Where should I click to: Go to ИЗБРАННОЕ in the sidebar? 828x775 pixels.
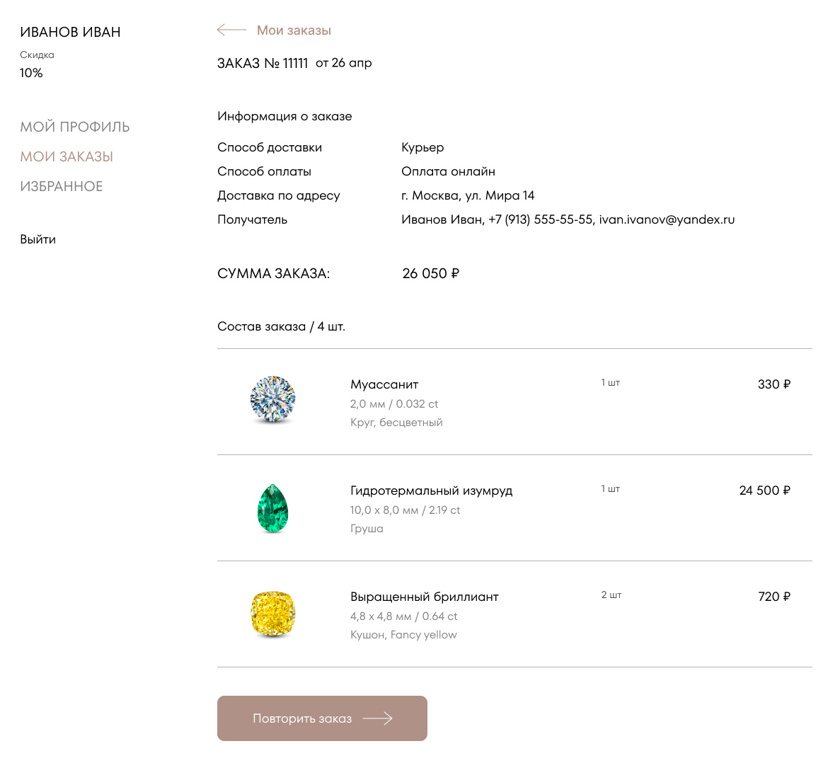tap(62, 187)
